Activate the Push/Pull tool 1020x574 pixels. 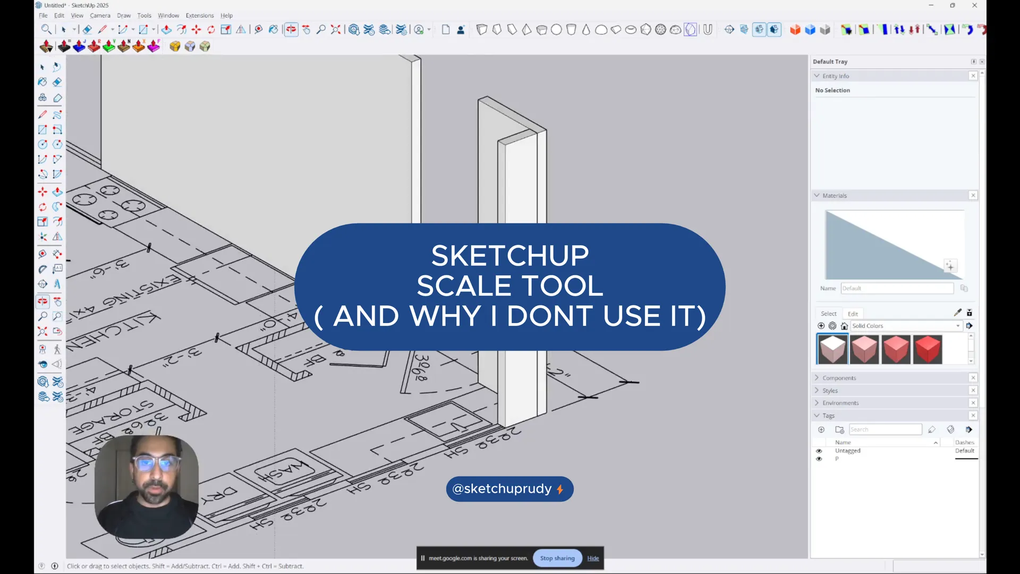click(x=57, y=191)
